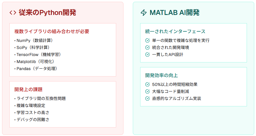Click check icon next to 50%以上の時間短縮効果
The width and height of the screenshot is (256, 136).
pos(147,84)
